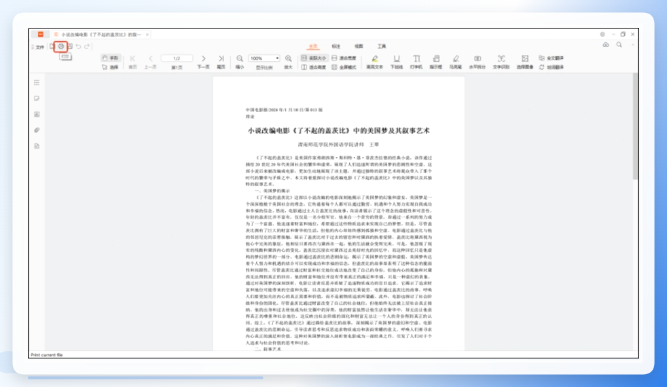Undo the last action
This screenshot has height=387, width=667.
(79, 46)
